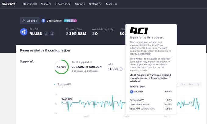This screenshot has height=124, width=207.
Task: Open the More menu
Action: (x=111, y=4)
